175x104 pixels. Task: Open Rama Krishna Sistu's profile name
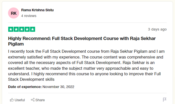pos(37,10)
